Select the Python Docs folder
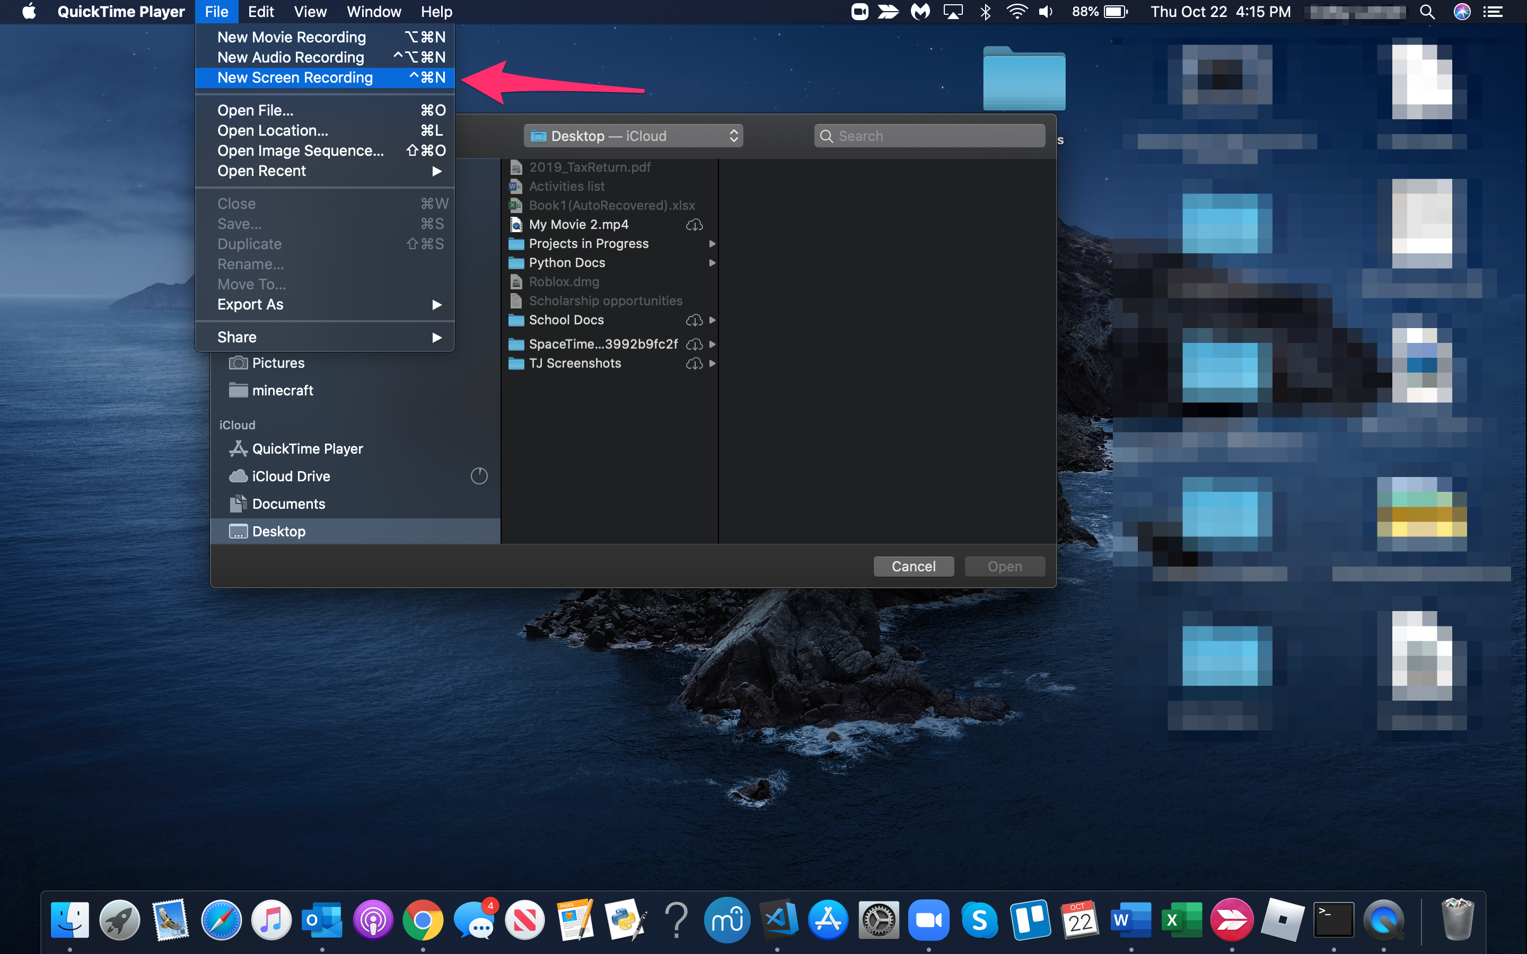The height and width of the screenshot is (954, 1527). click(x=567, y=262)
